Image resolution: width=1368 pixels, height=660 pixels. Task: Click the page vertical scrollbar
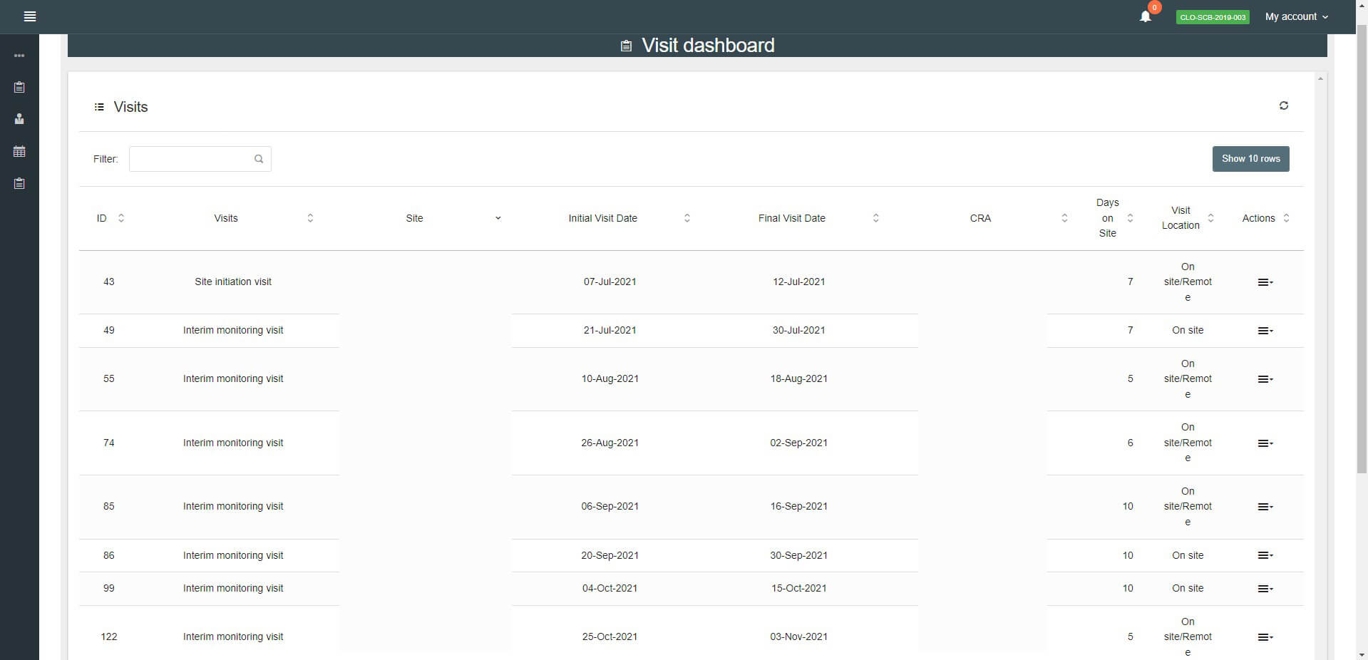click(1362, 249)
